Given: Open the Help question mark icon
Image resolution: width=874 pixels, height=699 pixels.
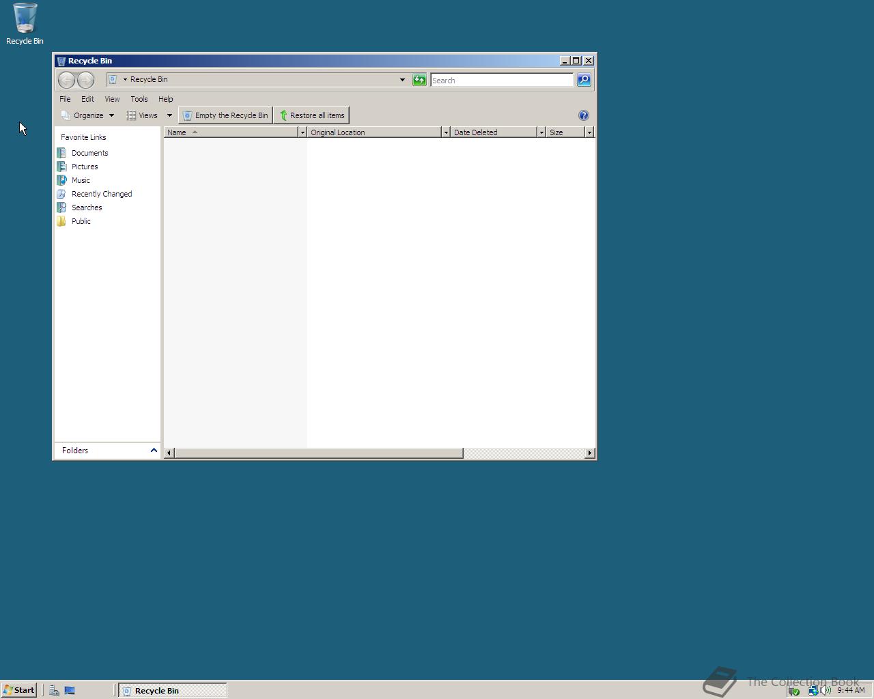Looking at the screenshot, I should point(584,115).
